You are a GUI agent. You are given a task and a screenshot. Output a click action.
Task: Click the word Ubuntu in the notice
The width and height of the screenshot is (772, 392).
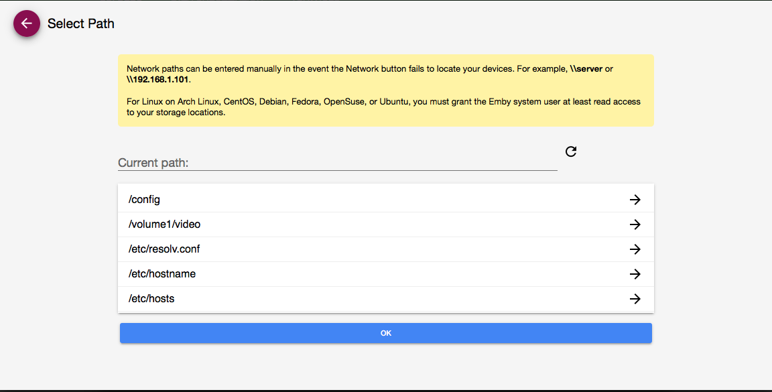tap(396, 102)
